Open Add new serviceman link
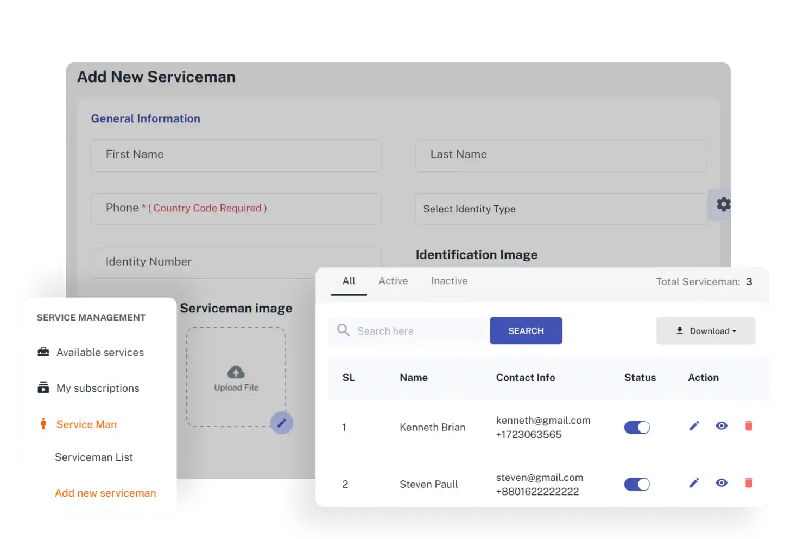The height and width of the screenshot is (539, 797). click(x=105, y=493)
